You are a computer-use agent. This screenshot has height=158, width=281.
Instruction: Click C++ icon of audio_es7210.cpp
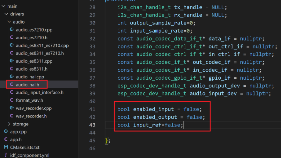pyautogui.click(x=12, y=29)
